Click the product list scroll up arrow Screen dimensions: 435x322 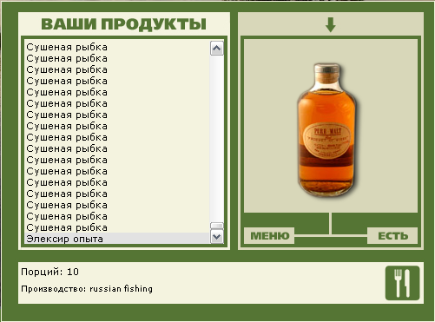217,48
